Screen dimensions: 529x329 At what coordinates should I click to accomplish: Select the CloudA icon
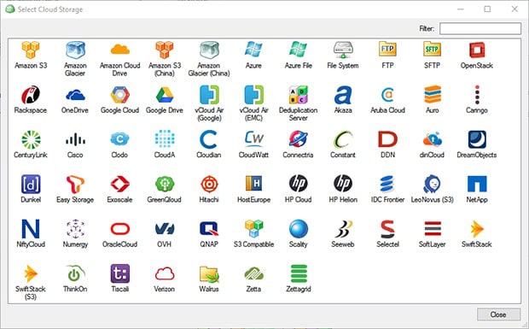click(165, 139)
